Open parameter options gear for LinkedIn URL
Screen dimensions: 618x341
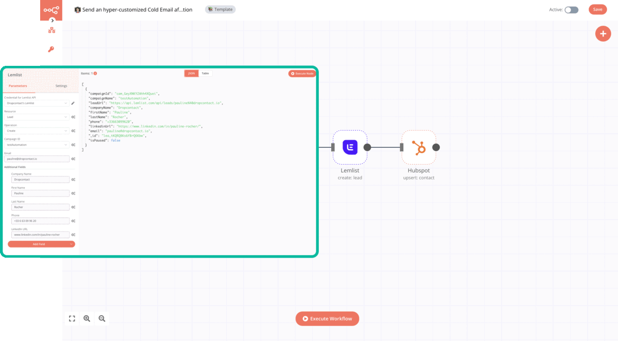pyautogui.click(x=74, y=235)
